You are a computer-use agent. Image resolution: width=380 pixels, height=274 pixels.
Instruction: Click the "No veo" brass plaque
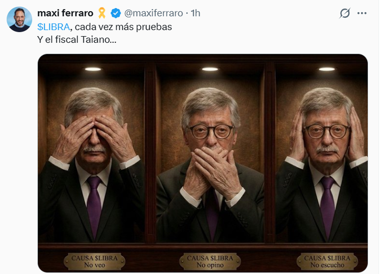click(x=94, y=262)
